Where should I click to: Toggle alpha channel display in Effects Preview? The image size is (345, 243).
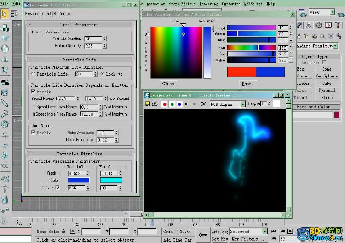187,104
